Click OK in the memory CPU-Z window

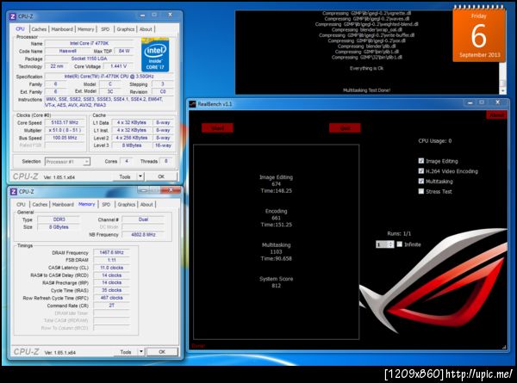click(162, 352)
